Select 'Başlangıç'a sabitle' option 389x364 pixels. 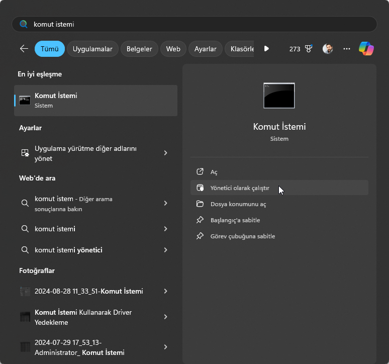pyautogui.click(x=235, y=220)
